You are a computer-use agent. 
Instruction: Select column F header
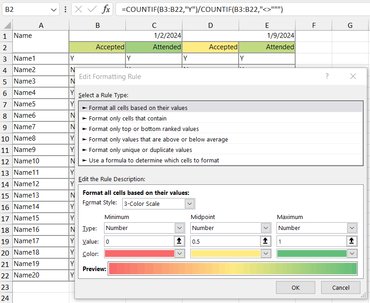[313, 25]
